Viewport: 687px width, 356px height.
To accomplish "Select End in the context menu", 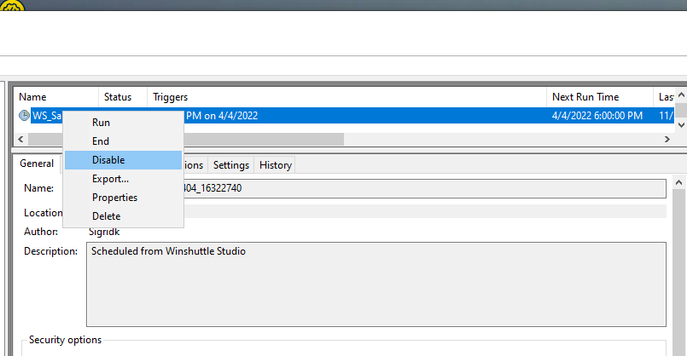I will 101,141.
